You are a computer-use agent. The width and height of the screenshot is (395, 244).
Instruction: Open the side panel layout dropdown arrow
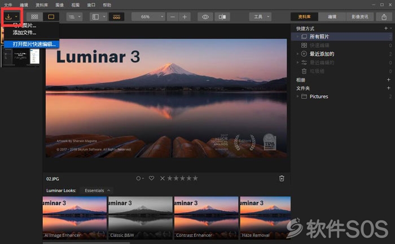(104, 17)
